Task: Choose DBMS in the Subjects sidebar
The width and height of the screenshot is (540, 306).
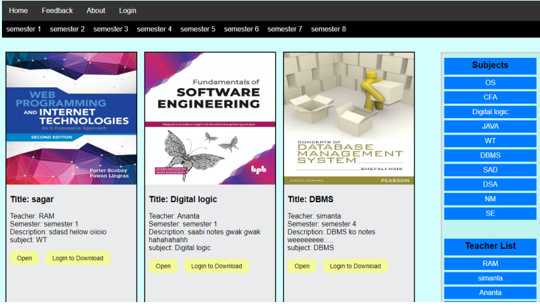Action: pos(490,155)
